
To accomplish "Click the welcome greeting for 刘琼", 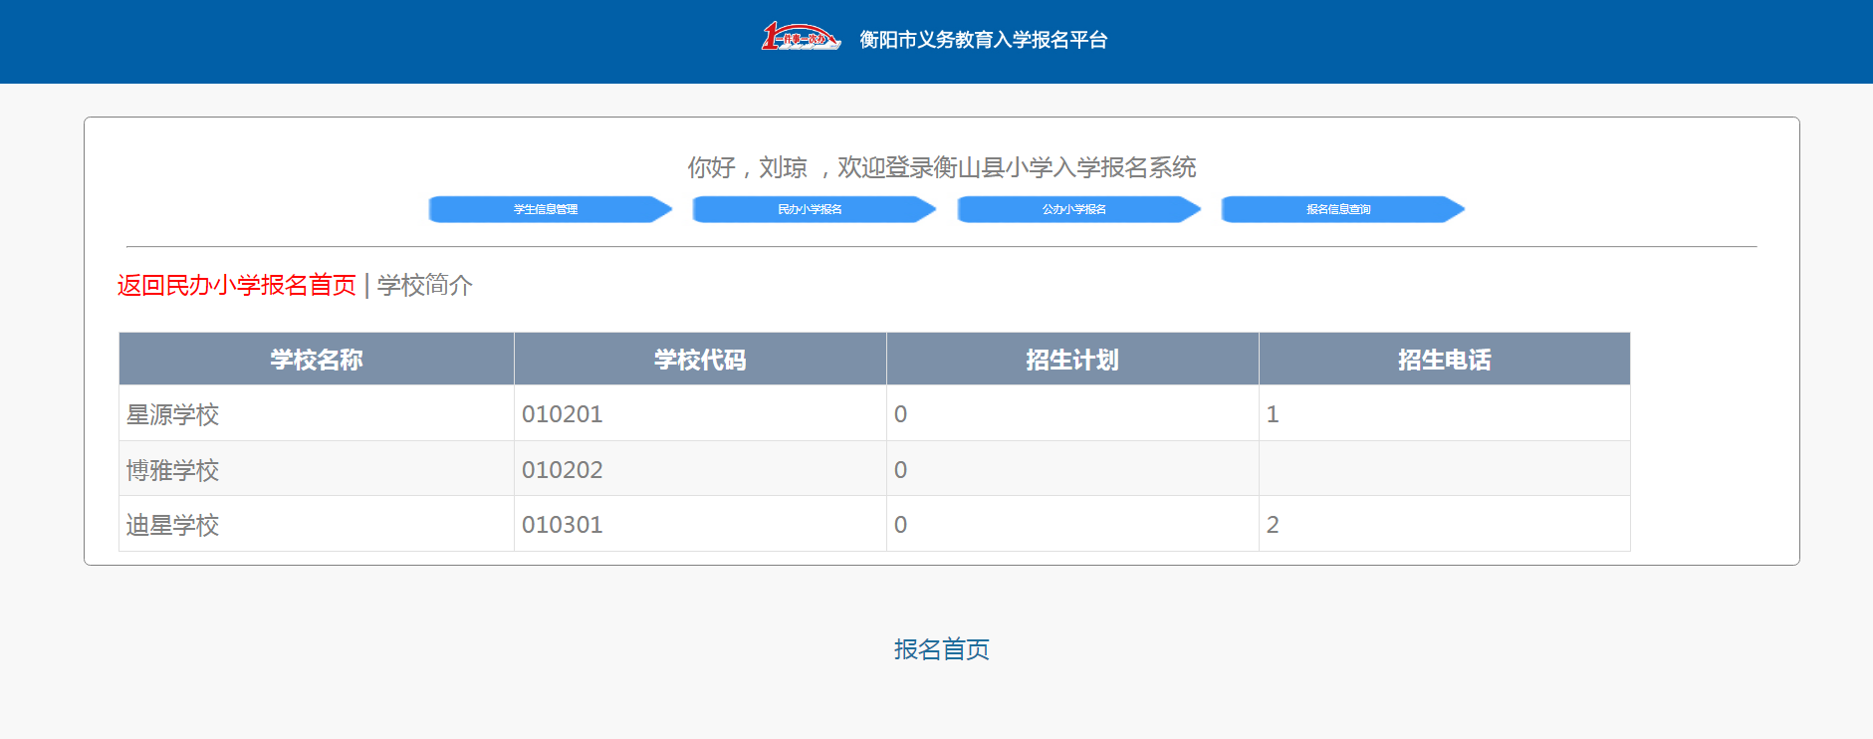I will [941, 167].
